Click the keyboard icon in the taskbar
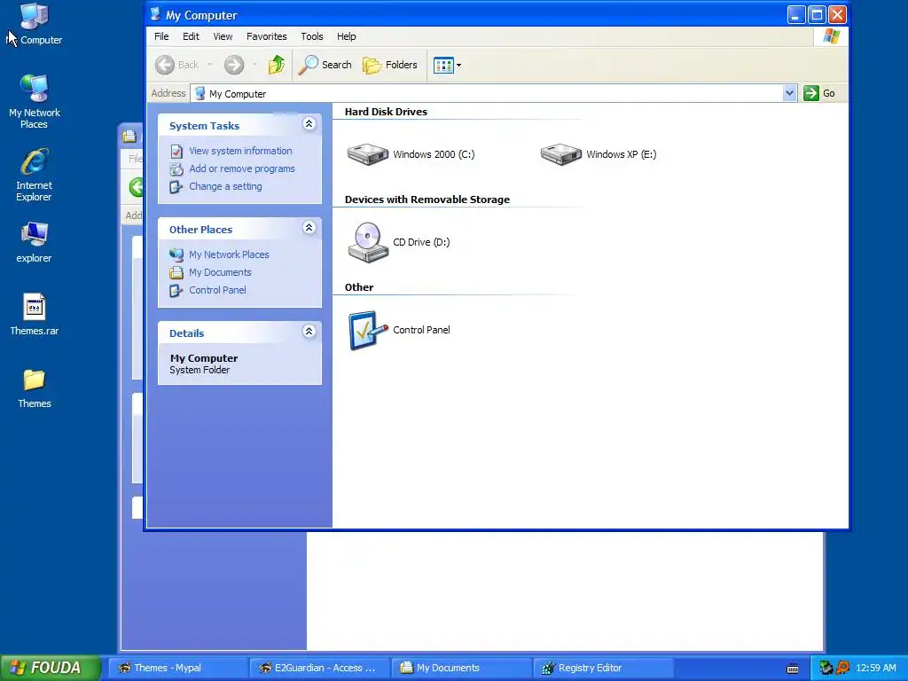The width and height of the screenshot is (908, 681). (793, 669)
